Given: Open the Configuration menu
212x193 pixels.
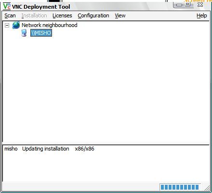Looking at the screenshot, I should click(x=93, y=15).
